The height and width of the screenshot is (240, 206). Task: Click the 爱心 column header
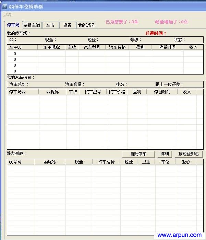[186, 162]
